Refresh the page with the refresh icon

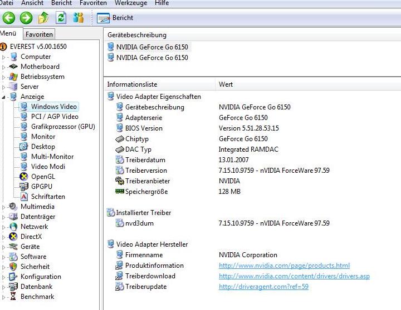[61, 18]
